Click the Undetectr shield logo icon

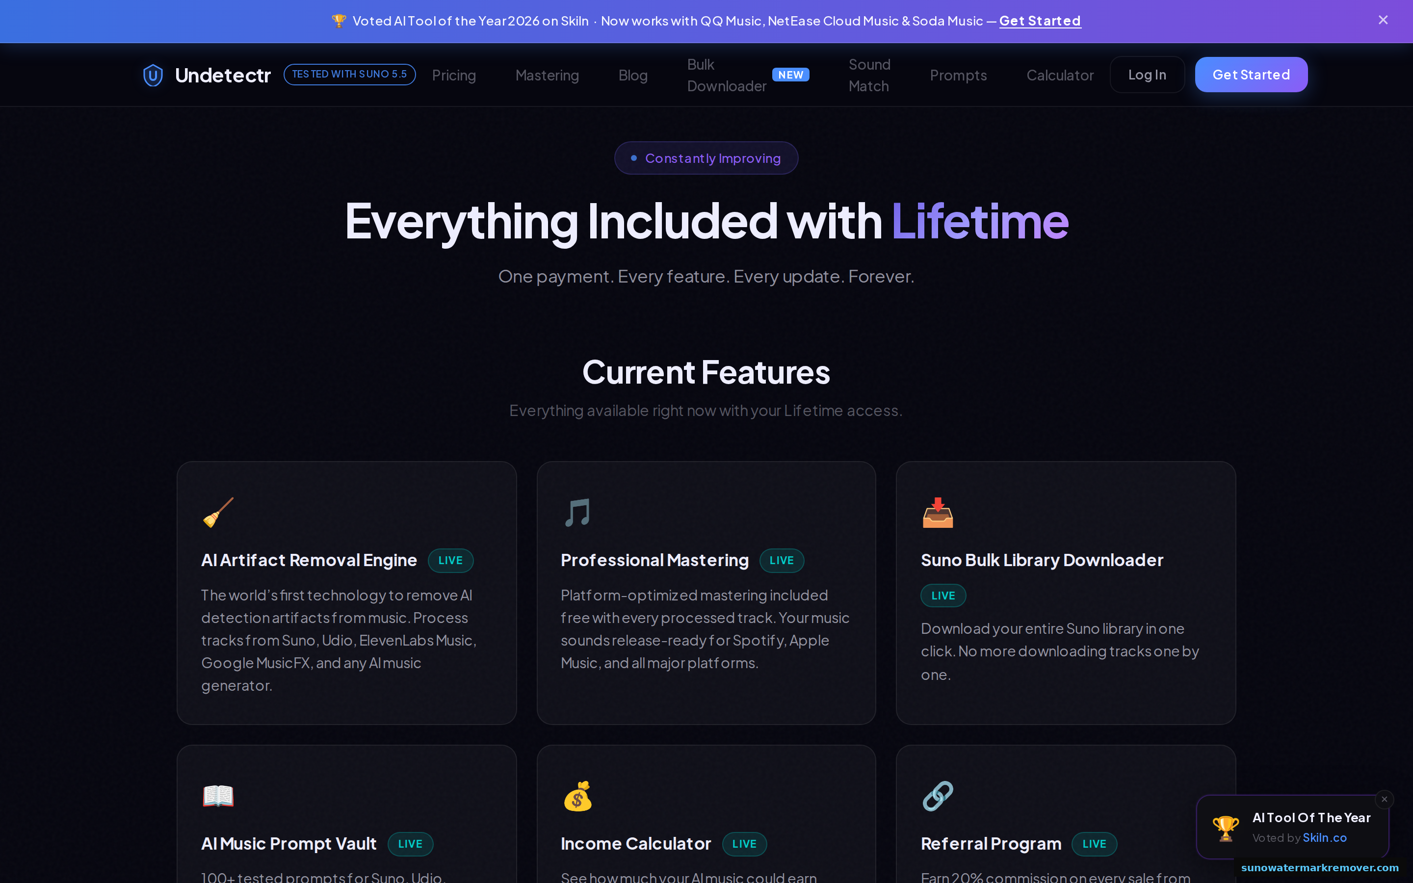[x=153, y=76]
